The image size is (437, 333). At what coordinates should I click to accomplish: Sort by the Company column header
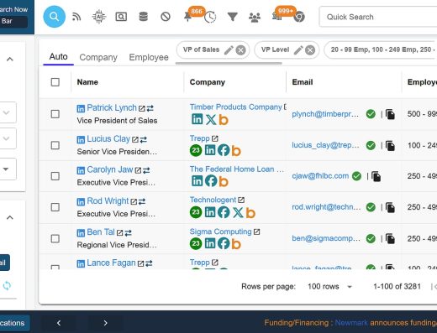pyautogui.click(x=208, y=82)
